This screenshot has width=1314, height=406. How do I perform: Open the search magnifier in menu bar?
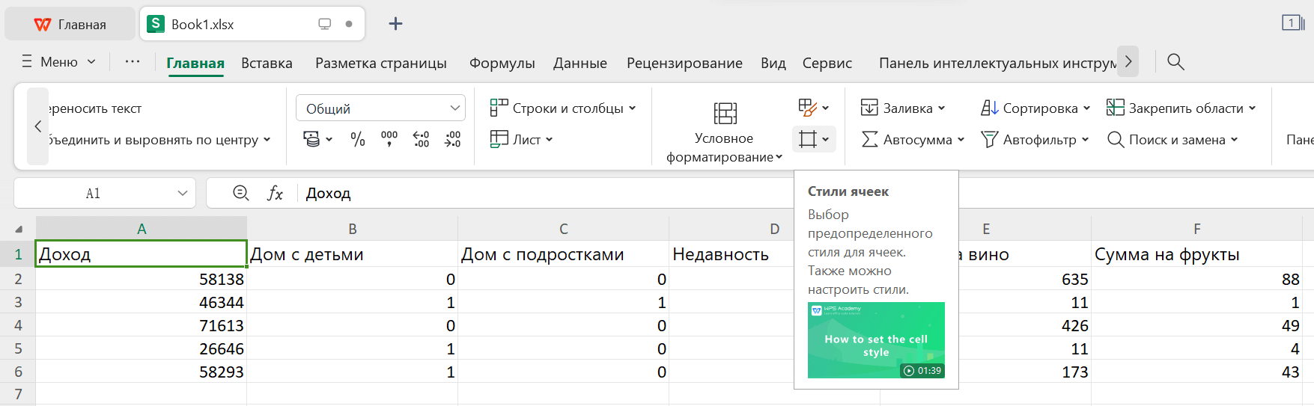coord(1175,62)
